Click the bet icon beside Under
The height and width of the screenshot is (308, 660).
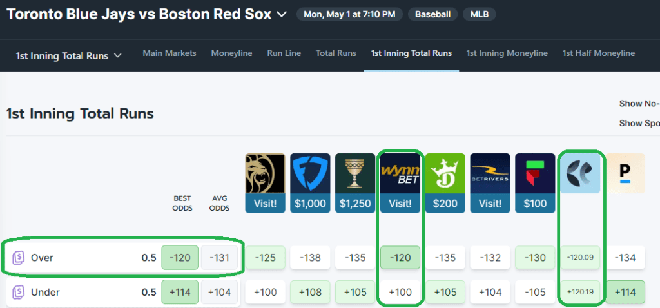pos(18,293)
